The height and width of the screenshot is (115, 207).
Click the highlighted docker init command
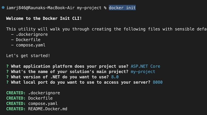[x=122, y=8]
